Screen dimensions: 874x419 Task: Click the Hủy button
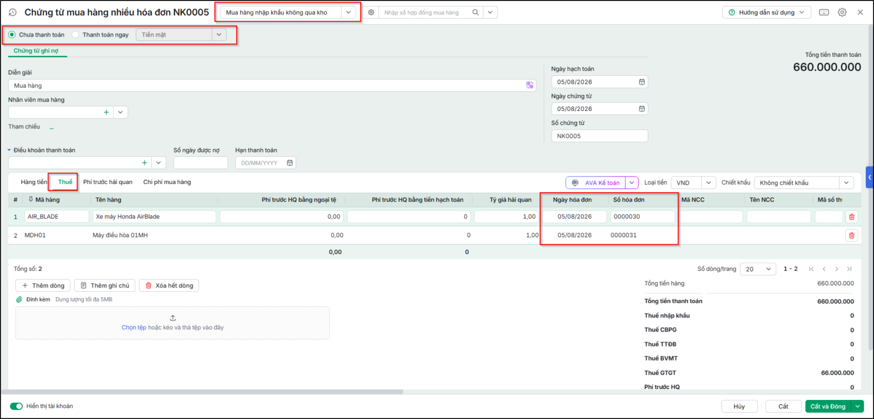click(739, 406)
